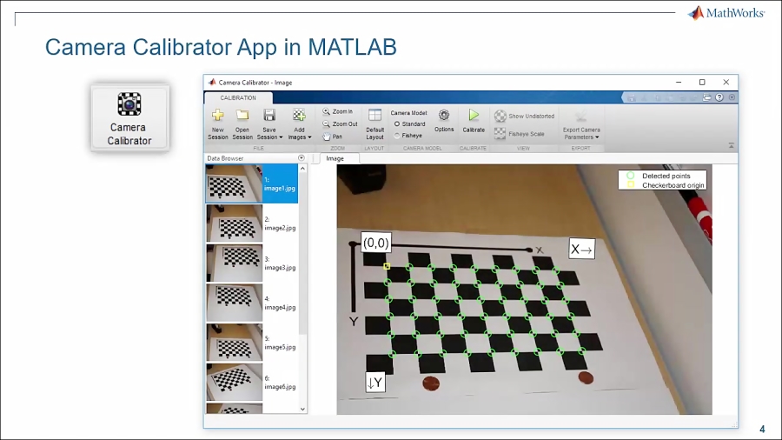Launch the Camera Calibrator app icon
The height and width of the screenshot is (440, 782).
click(x=129, y=118)
